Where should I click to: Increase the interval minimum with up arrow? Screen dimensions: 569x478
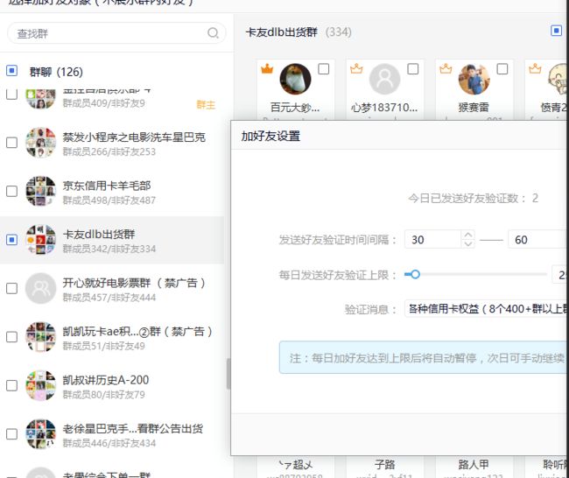point(468,235)
